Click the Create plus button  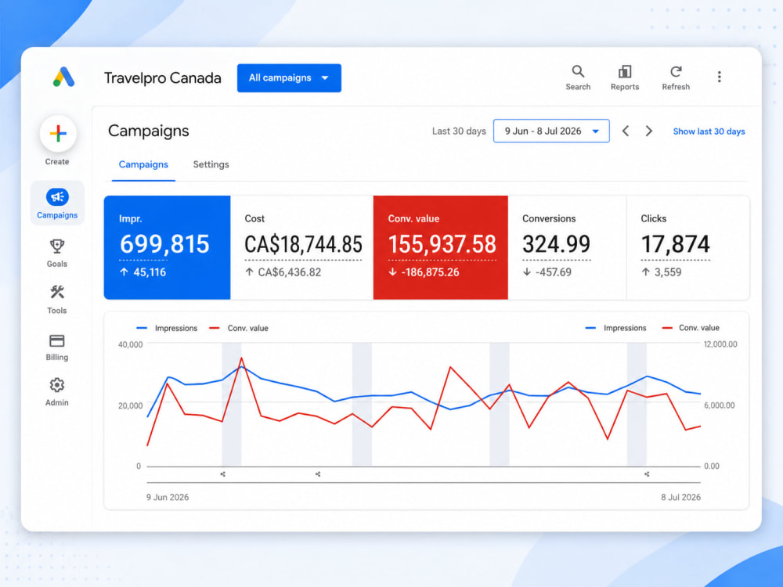tap(58, 133)
